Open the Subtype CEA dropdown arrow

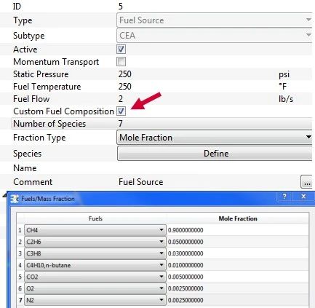click(x=308, y=35)
